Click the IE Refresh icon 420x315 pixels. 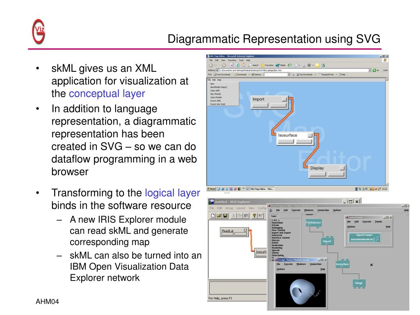click(x=238, y=65)
